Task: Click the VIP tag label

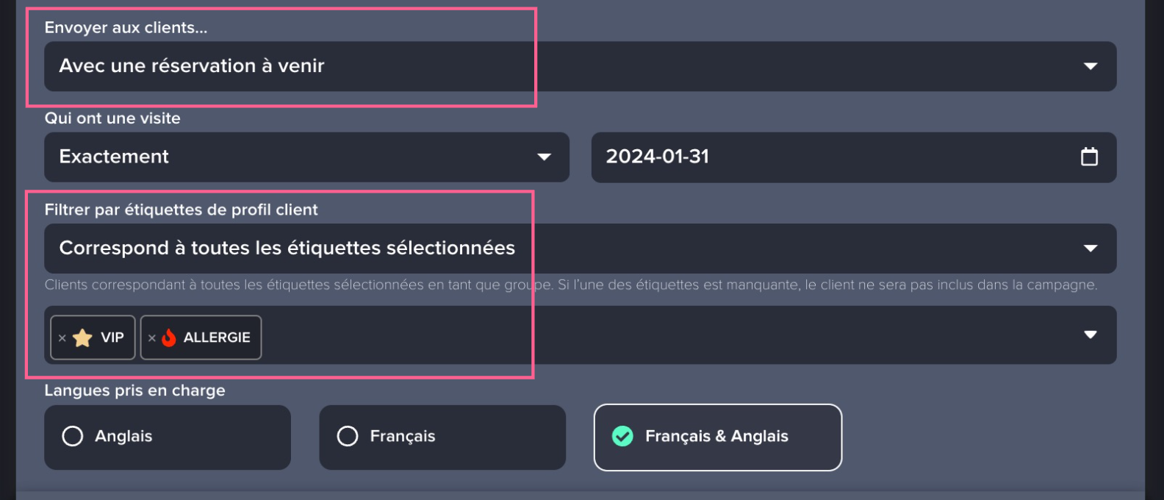Action: (112, 337)
